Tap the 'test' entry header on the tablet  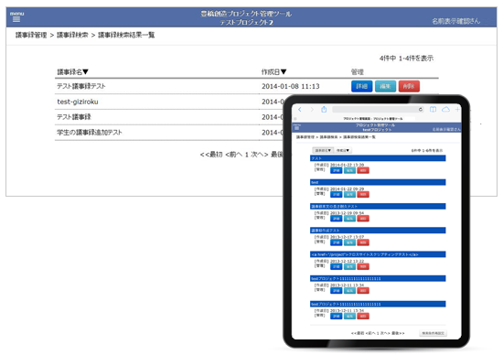coord(378,182)
